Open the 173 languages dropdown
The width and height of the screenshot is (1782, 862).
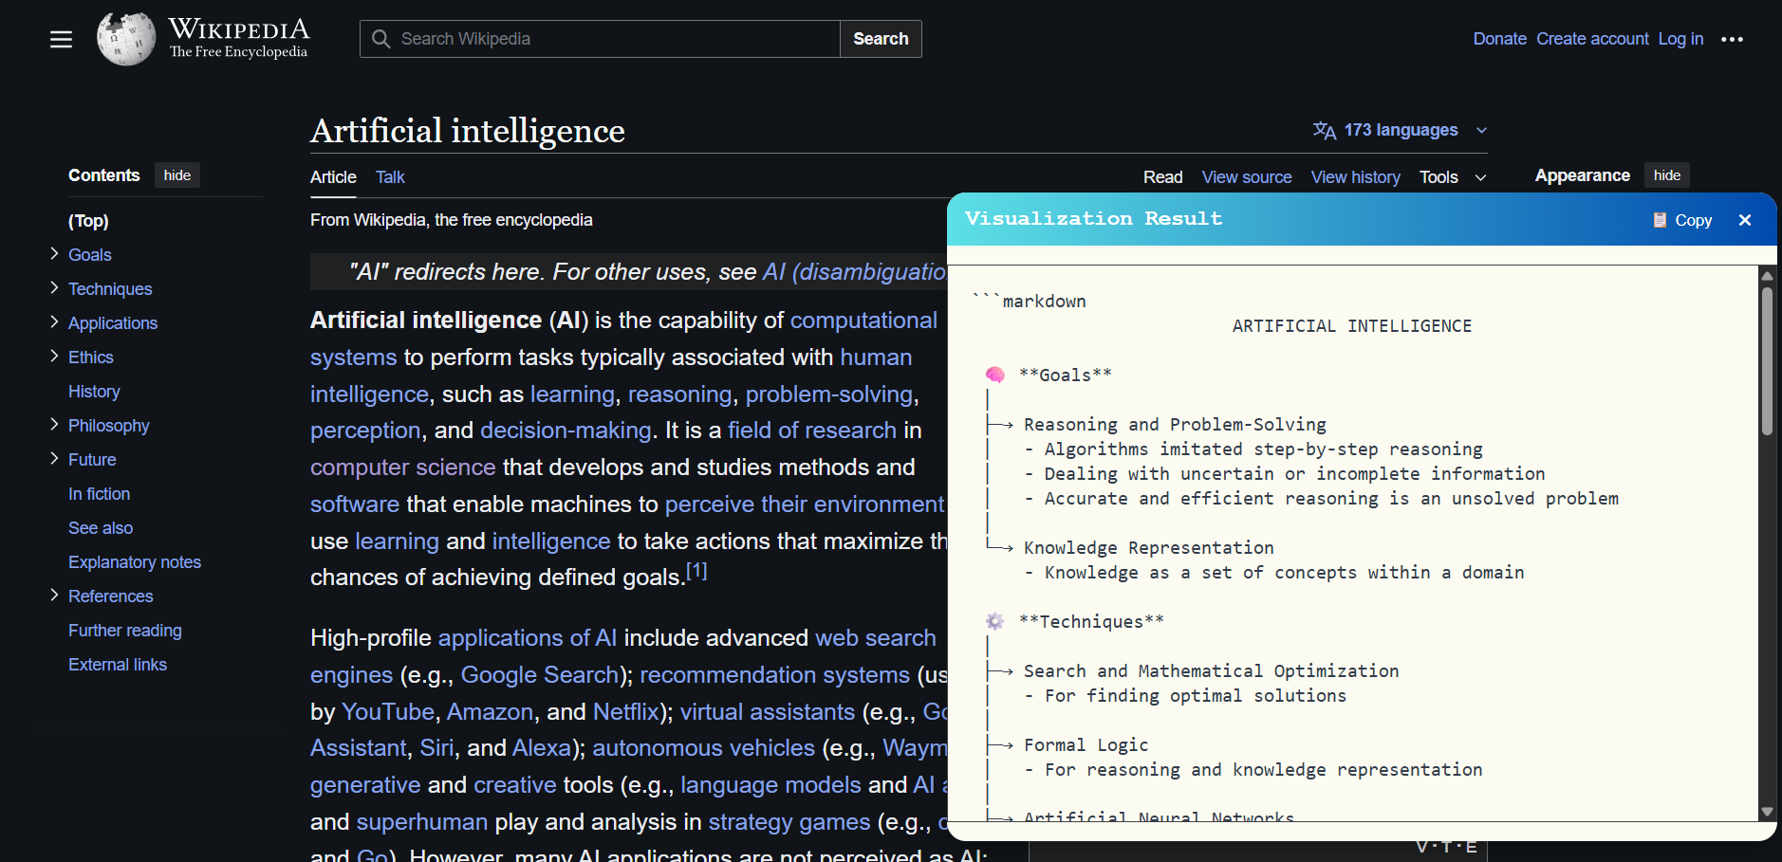coord(1401,130)
